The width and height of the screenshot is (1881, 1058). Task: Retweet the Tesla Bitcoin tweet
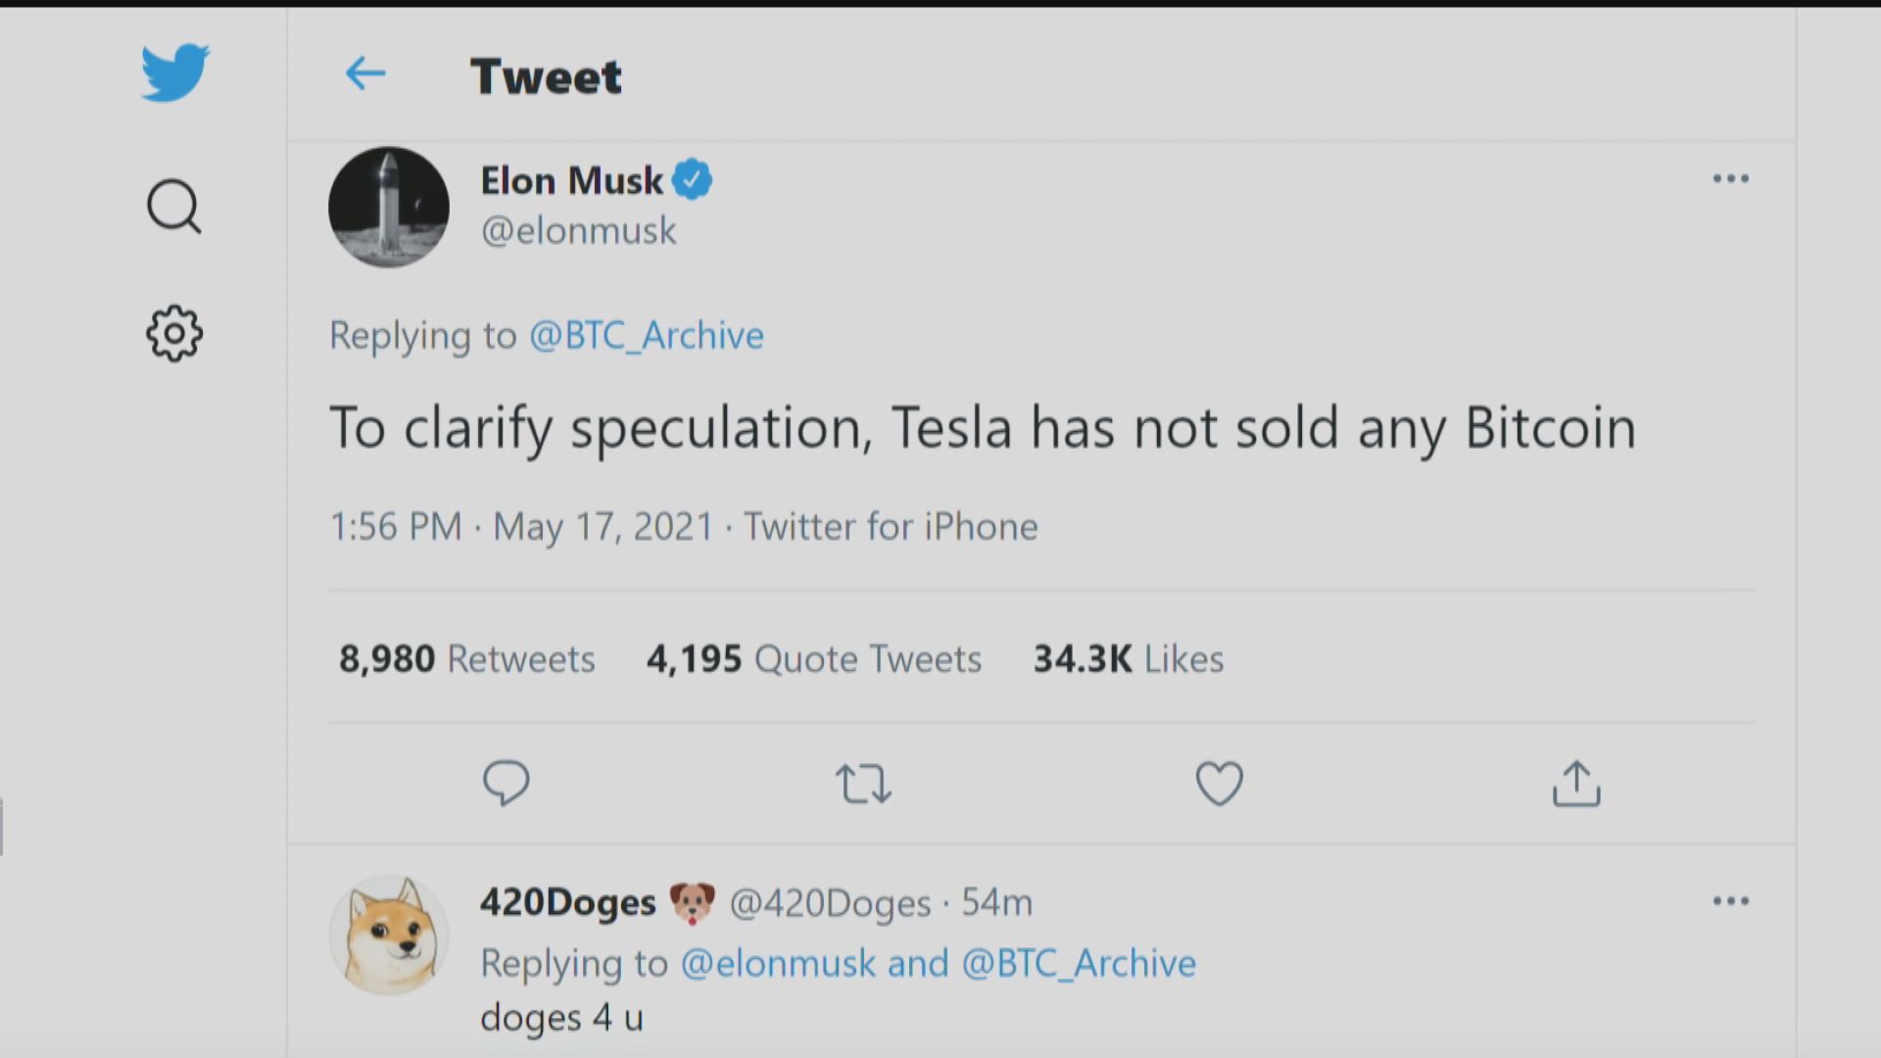[x=862, y=783]
